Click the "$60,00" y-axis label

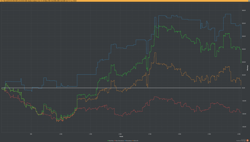244,10
